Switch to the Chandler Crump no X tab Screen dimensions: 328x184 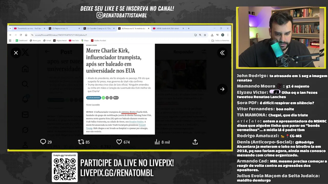click(99, 28)
